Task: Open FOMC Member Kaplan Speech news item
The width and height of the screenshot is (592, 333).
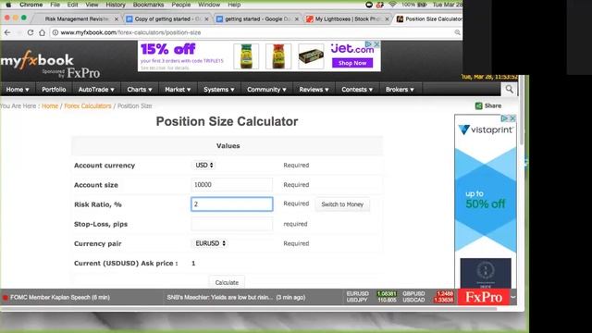Action: tap(60, 298)
